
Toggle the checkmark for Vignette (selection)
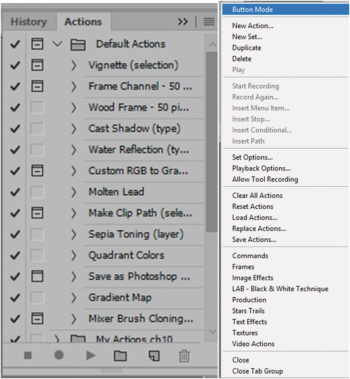coord(15,65)
